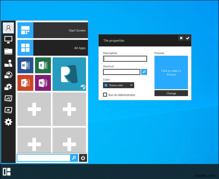Open the user folder with person icon

[8, 63]
